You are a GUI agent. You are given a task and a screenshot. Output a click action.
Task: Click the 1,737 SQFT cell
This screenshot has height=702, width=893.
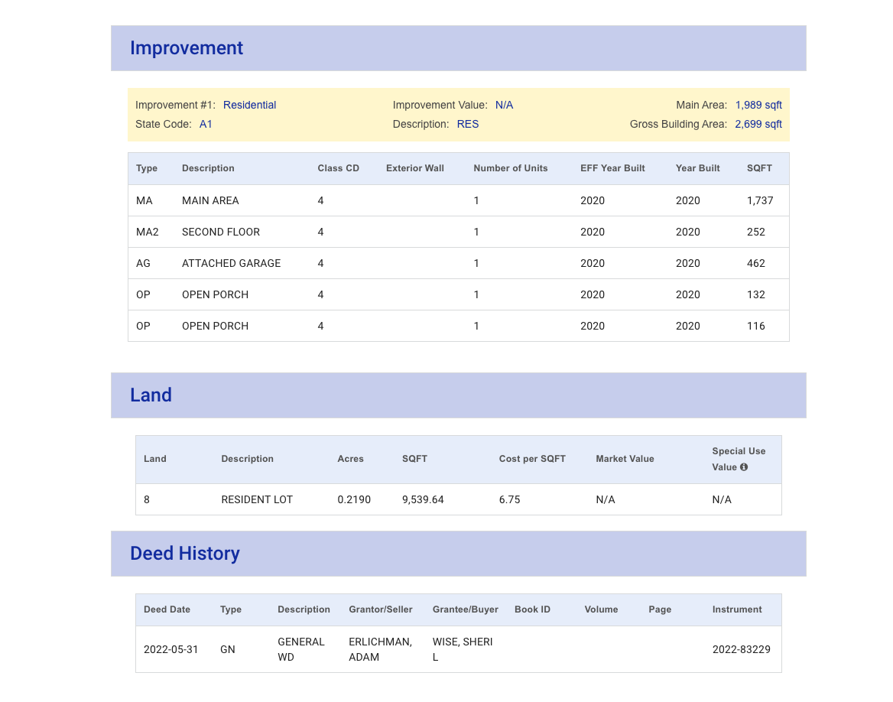(760, 200)
